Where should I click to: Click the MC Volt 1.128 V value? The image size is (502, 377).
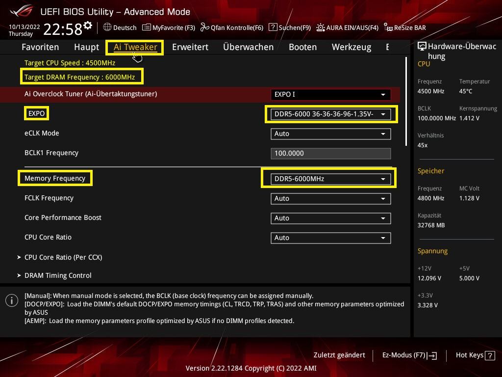(x=469, y=198)
